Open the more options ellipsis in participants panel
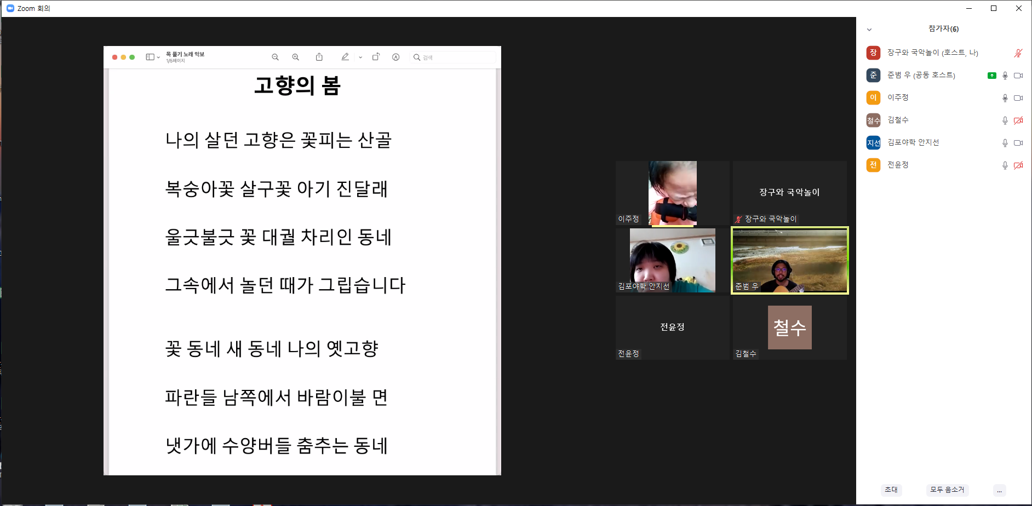Screen dimensions: 1032x506 [1000, 491]
